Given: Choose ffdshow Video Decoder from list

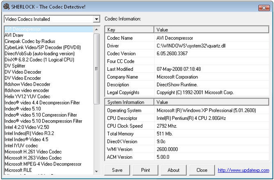Looking at the screenshot, I should pyautogui.click(x=27, y=84).
